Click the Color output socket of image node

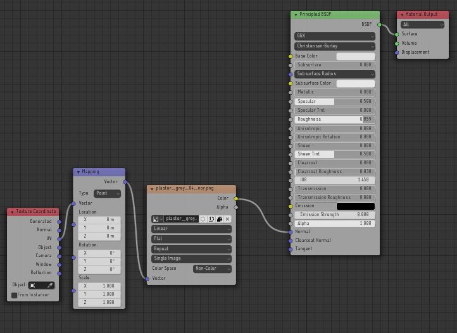(x=236, y=198)
